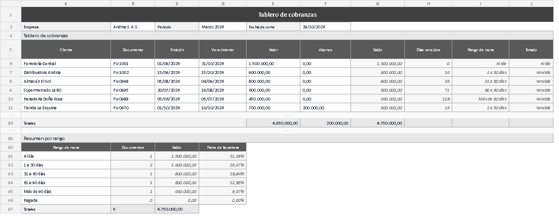Click the 'Documentos' summary header
This screenshot has width=559, height=219.
coord(133,147)
